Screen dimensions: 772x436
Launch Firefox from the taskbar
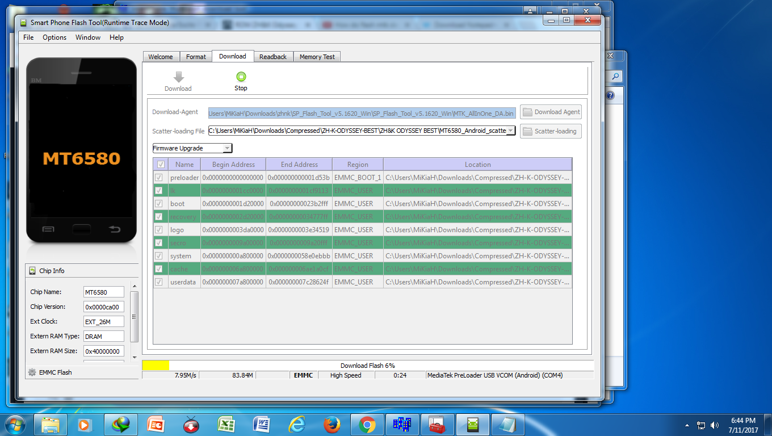pyautogui.click(x=332, y=424)
